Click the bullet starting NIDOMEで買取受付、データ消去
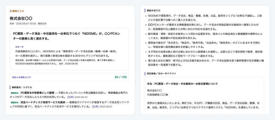Viewport: 275px width, 120px height. tap(205, 18)
